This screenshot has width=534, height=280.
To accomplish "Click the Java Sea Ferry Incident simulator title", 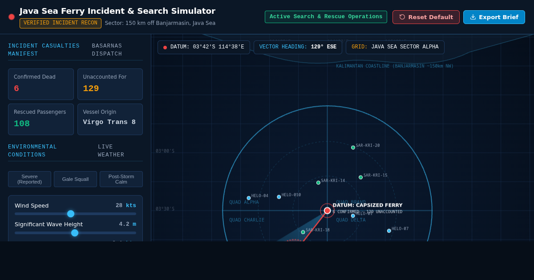I will coord(117,11).
